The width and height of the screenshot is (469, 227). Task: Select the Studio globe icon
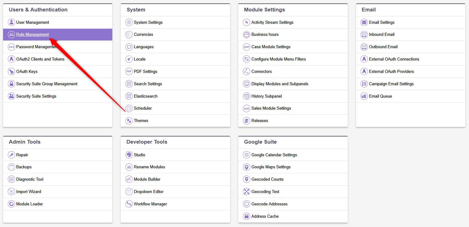129,155
